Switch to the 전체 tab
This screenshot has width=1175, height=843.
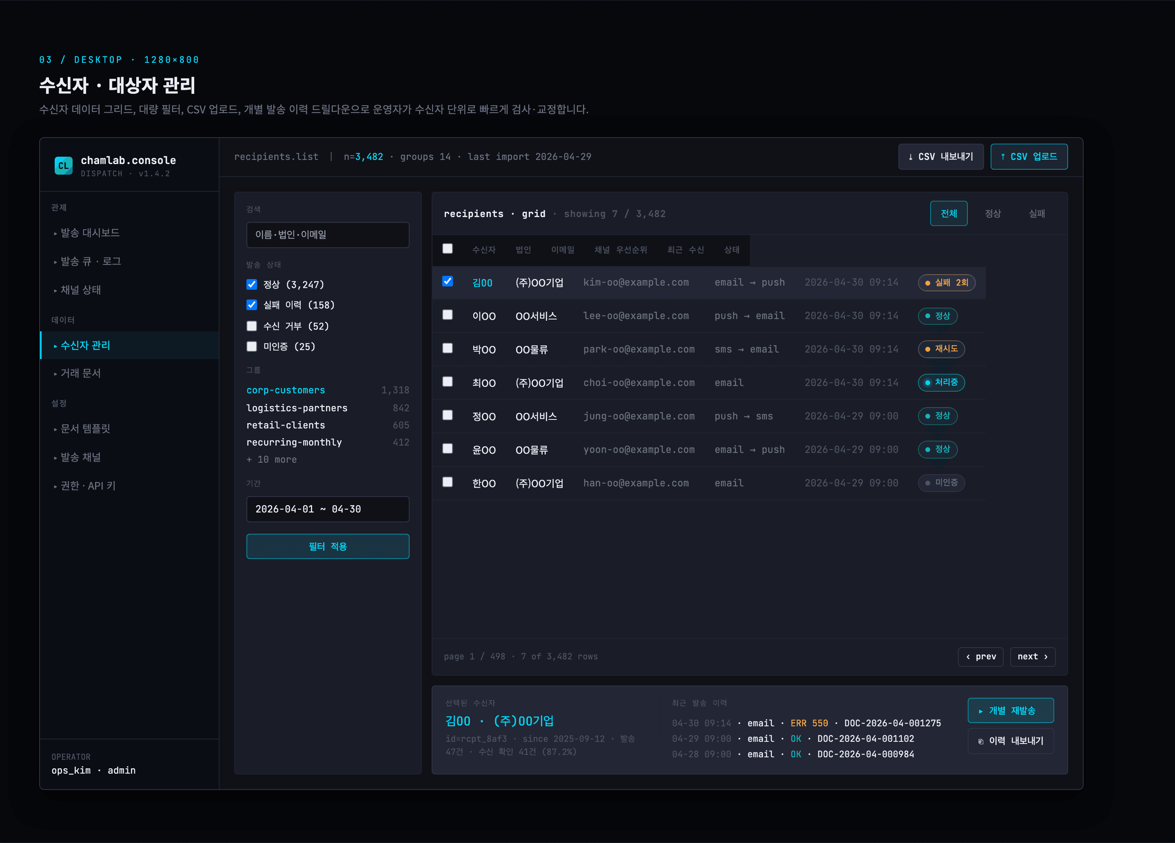point(949,213)
